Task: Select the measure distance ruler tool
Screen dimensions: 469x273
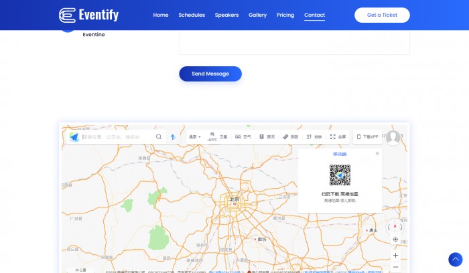Action: click(x=290, y=136)
